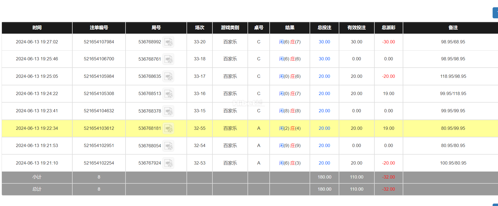This screenshot has width=498, height=206.
Task: Click the 场次 column header
Action: pos(199,28)
